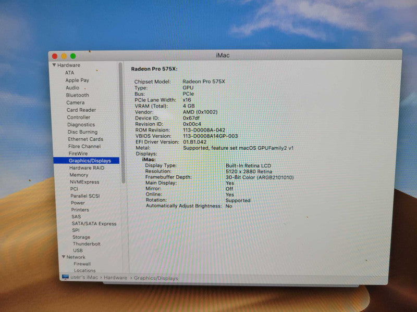
Task: Click the computer icon in path bar
Action: coord(65,277)
